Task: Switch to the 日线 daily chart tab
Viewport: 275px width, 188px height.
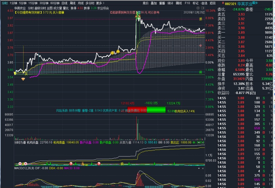Action: tap(64, 3)
